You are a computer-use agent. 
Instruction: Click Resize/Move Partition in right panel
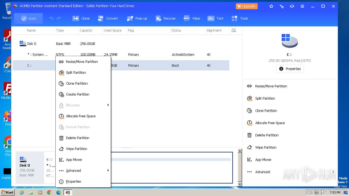pyautogui.click(x=267, y=86)
